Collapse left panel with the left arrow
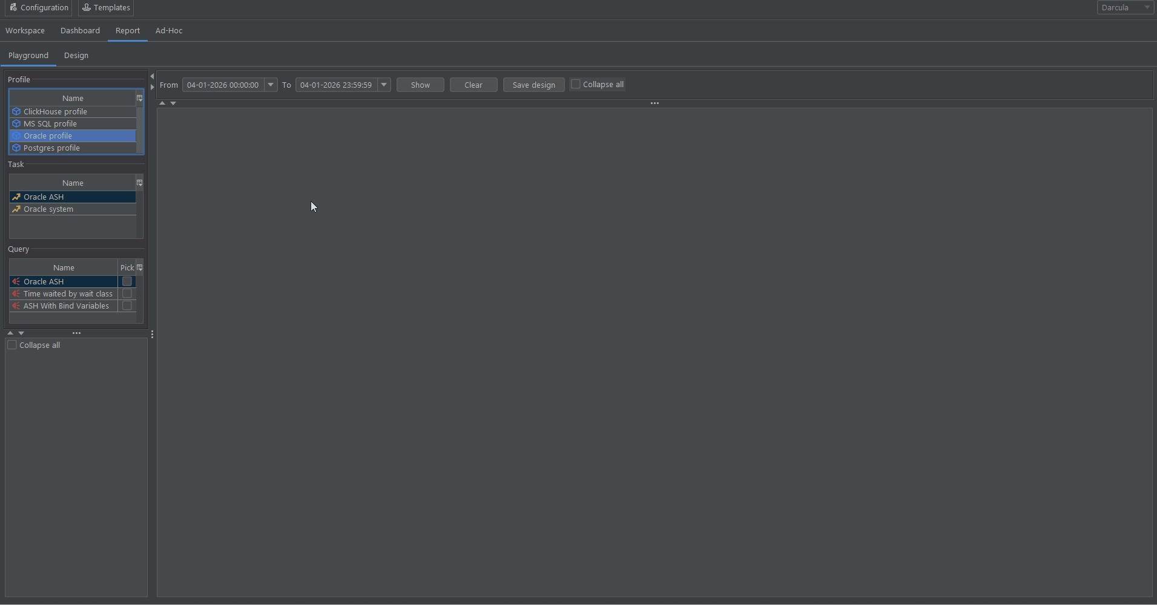This screenshot has width=1157, height=605. (152, 76)
